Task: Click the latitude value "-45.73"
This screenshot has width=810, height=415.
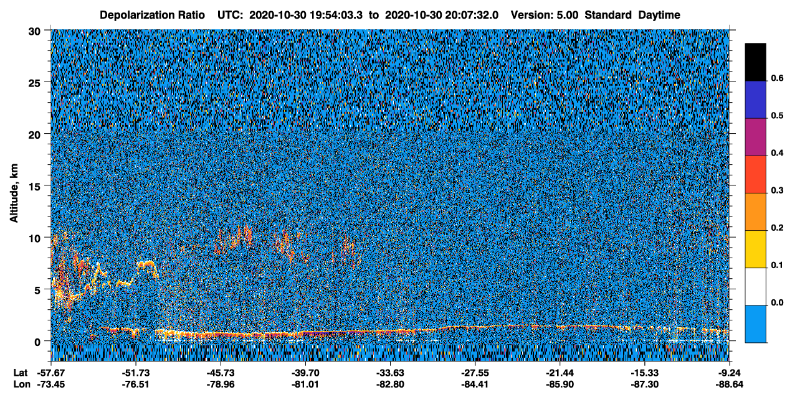Action: (220, 372)
